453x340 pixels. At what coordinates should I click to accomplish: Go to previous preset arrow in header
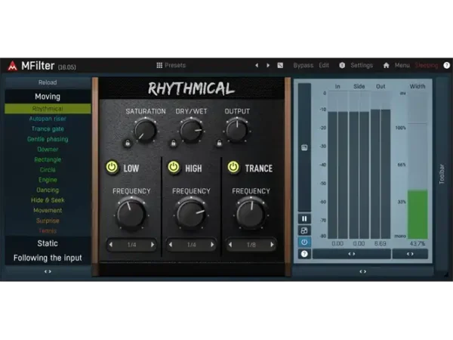(257, 65)
